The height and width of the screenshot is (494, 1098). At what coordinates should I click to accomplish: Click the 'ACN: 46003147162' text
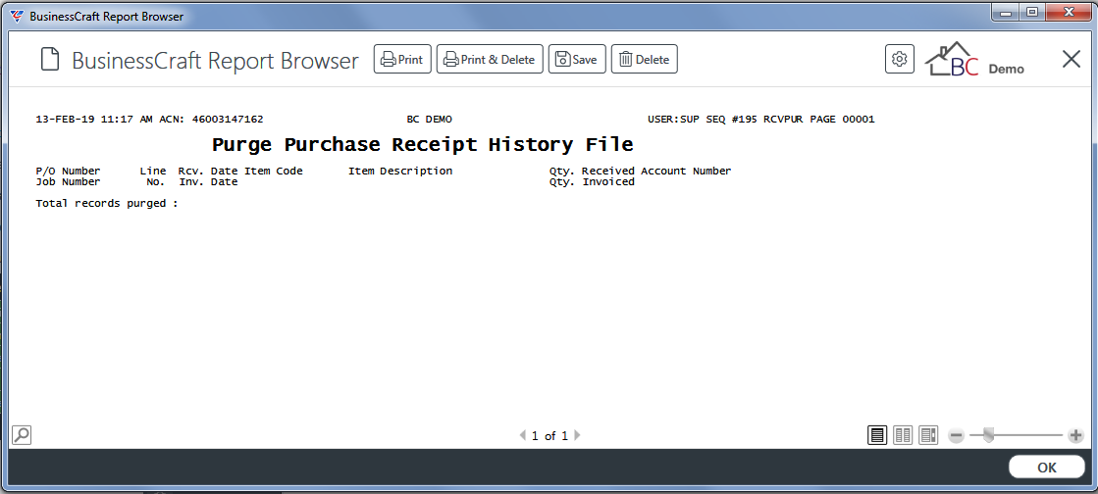click(x=211, y=120)
